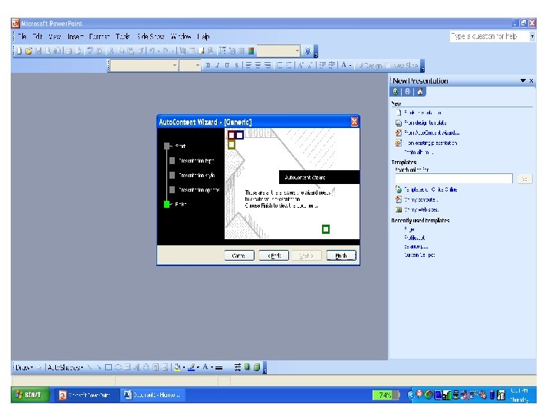Open the Edit menu

click(38, 36)
